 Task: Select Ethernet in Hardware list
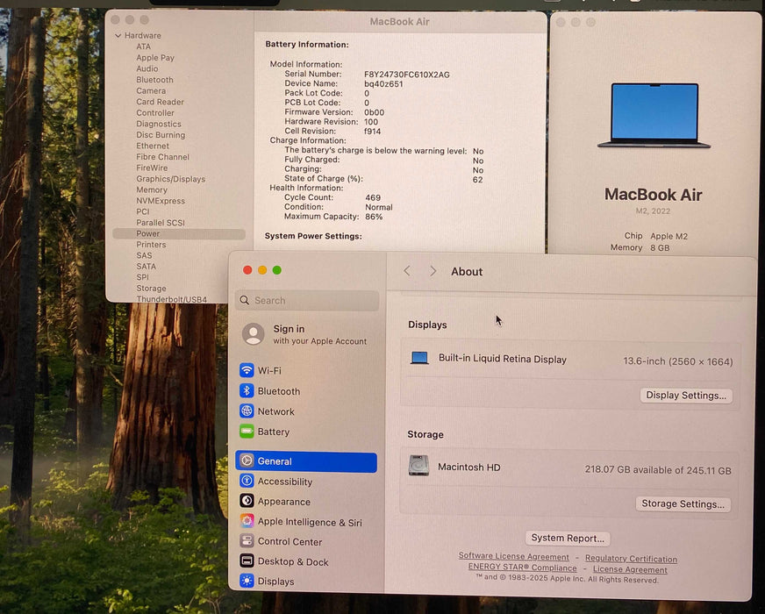(x=153, y=146)
